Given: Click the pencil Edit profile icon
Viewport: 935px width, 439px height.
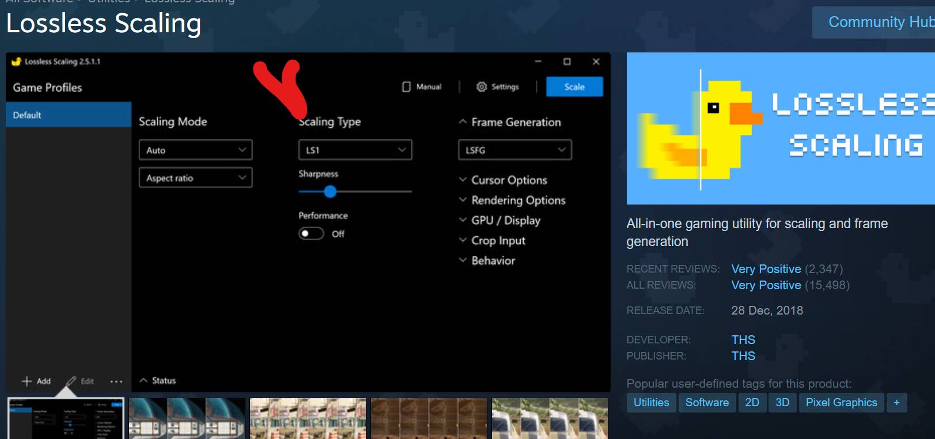Looking at the screenshot, I should [x=71, y=381].
